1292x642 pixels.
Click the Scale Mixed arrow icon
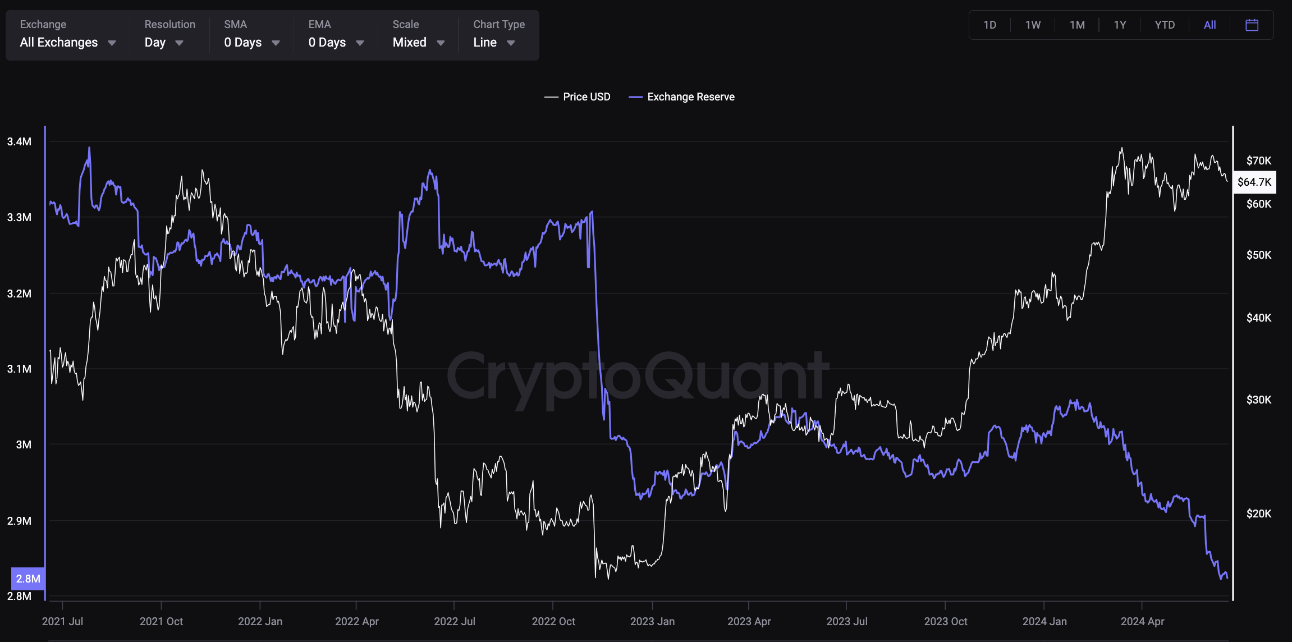pyautogui.click(x=441, y=43)
